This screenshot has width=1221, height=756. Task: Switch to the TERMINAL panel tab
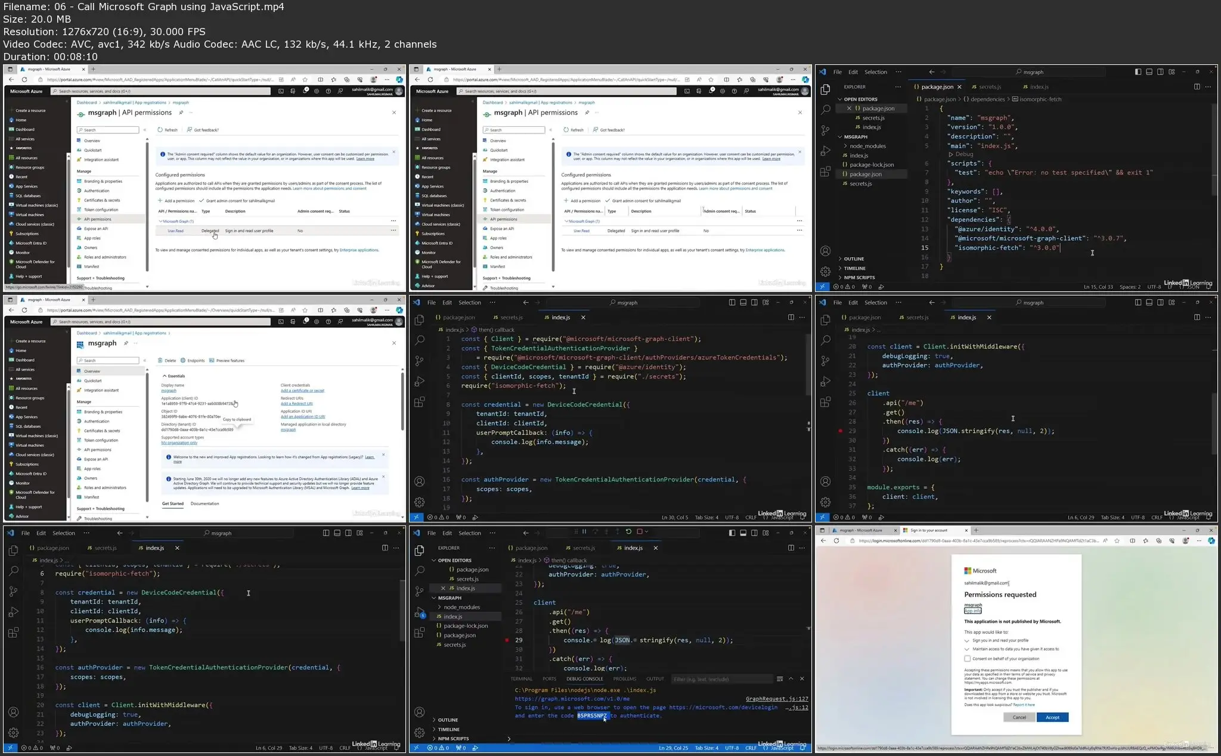tap(521, 679)
